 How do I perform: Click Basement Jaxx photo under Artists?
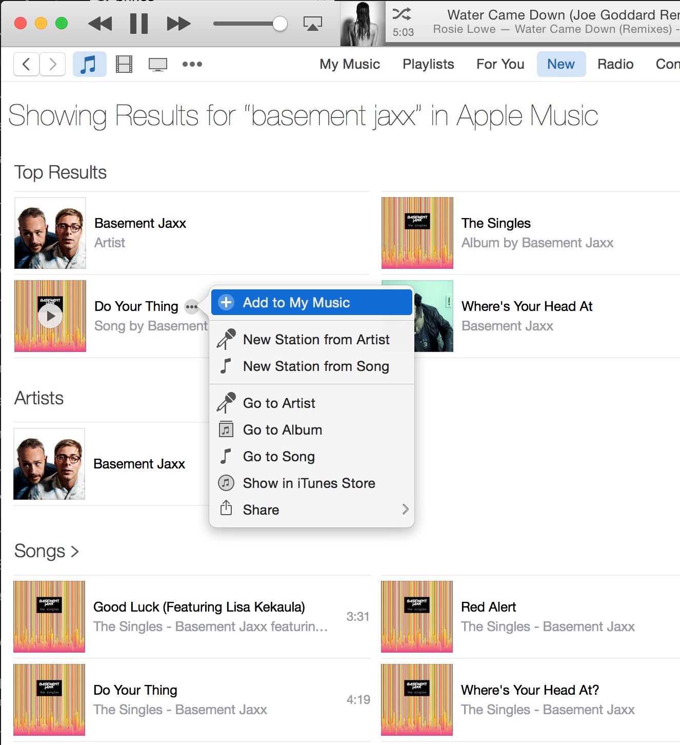click(49, 464)
